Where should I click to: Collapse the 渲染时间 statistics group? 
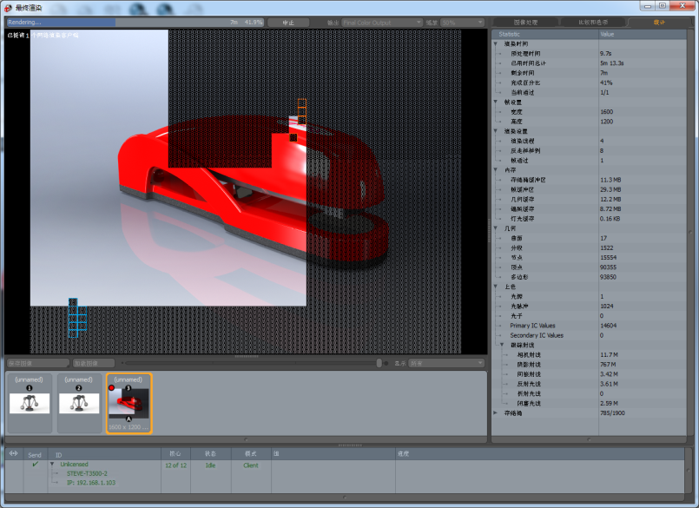(x=496, y=43)
